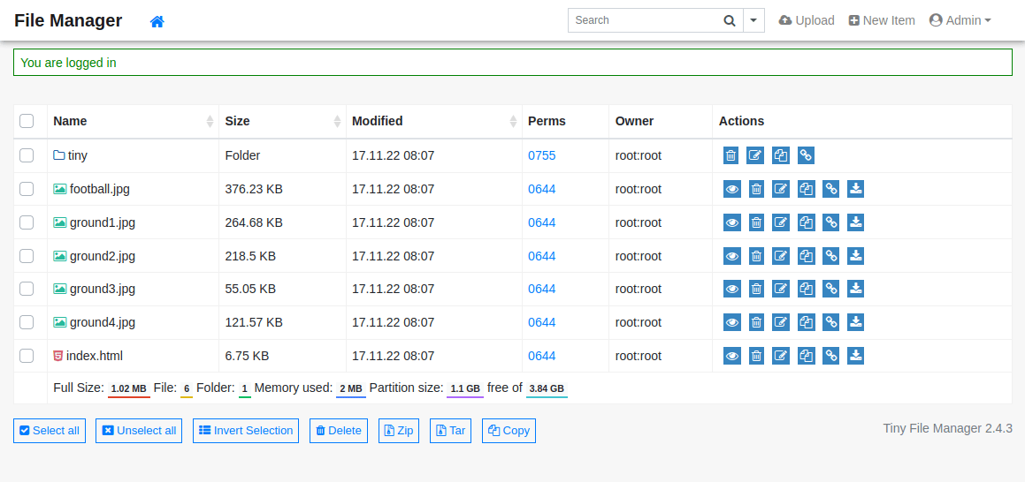Image resolution: width=1025 pixels, height=482 pixels.
Task: Click New Item in the top bar
Action: 882,20
